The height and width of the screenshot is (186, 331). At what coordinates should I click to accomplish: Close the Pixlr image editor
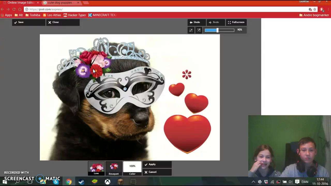[x=63, y=22]
